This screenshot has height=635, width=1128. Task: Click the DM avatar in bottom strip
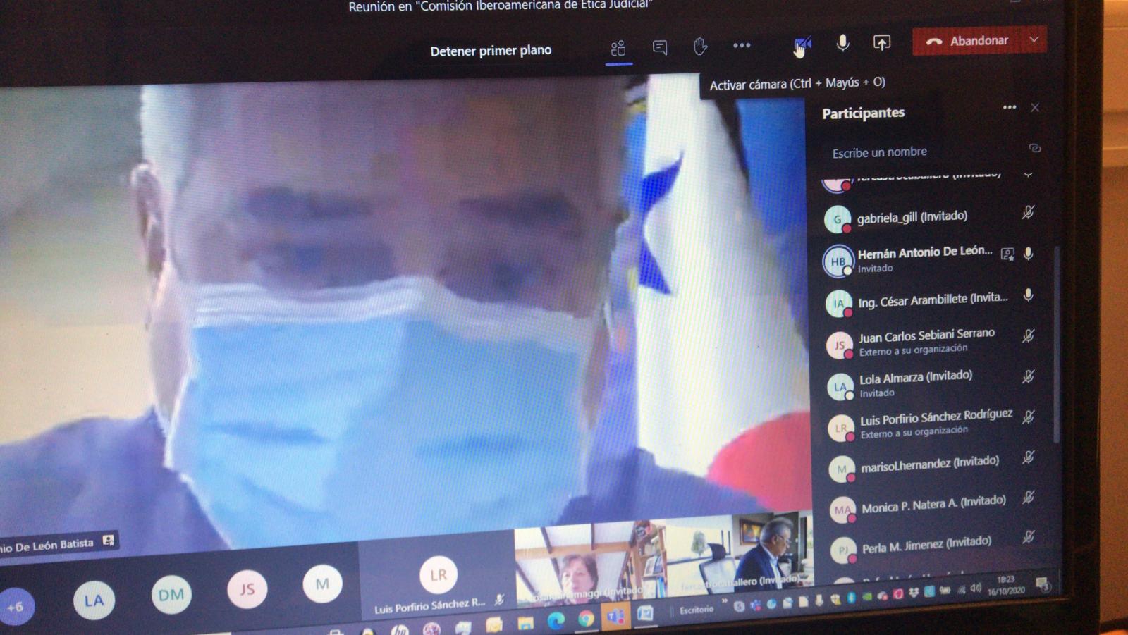(171, 595)
